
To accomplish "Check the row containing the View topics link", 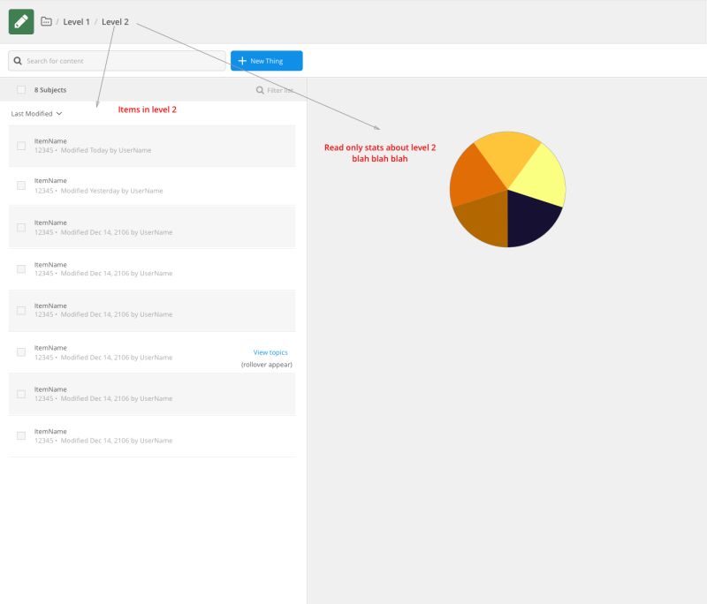I will (x=20, y=351).
